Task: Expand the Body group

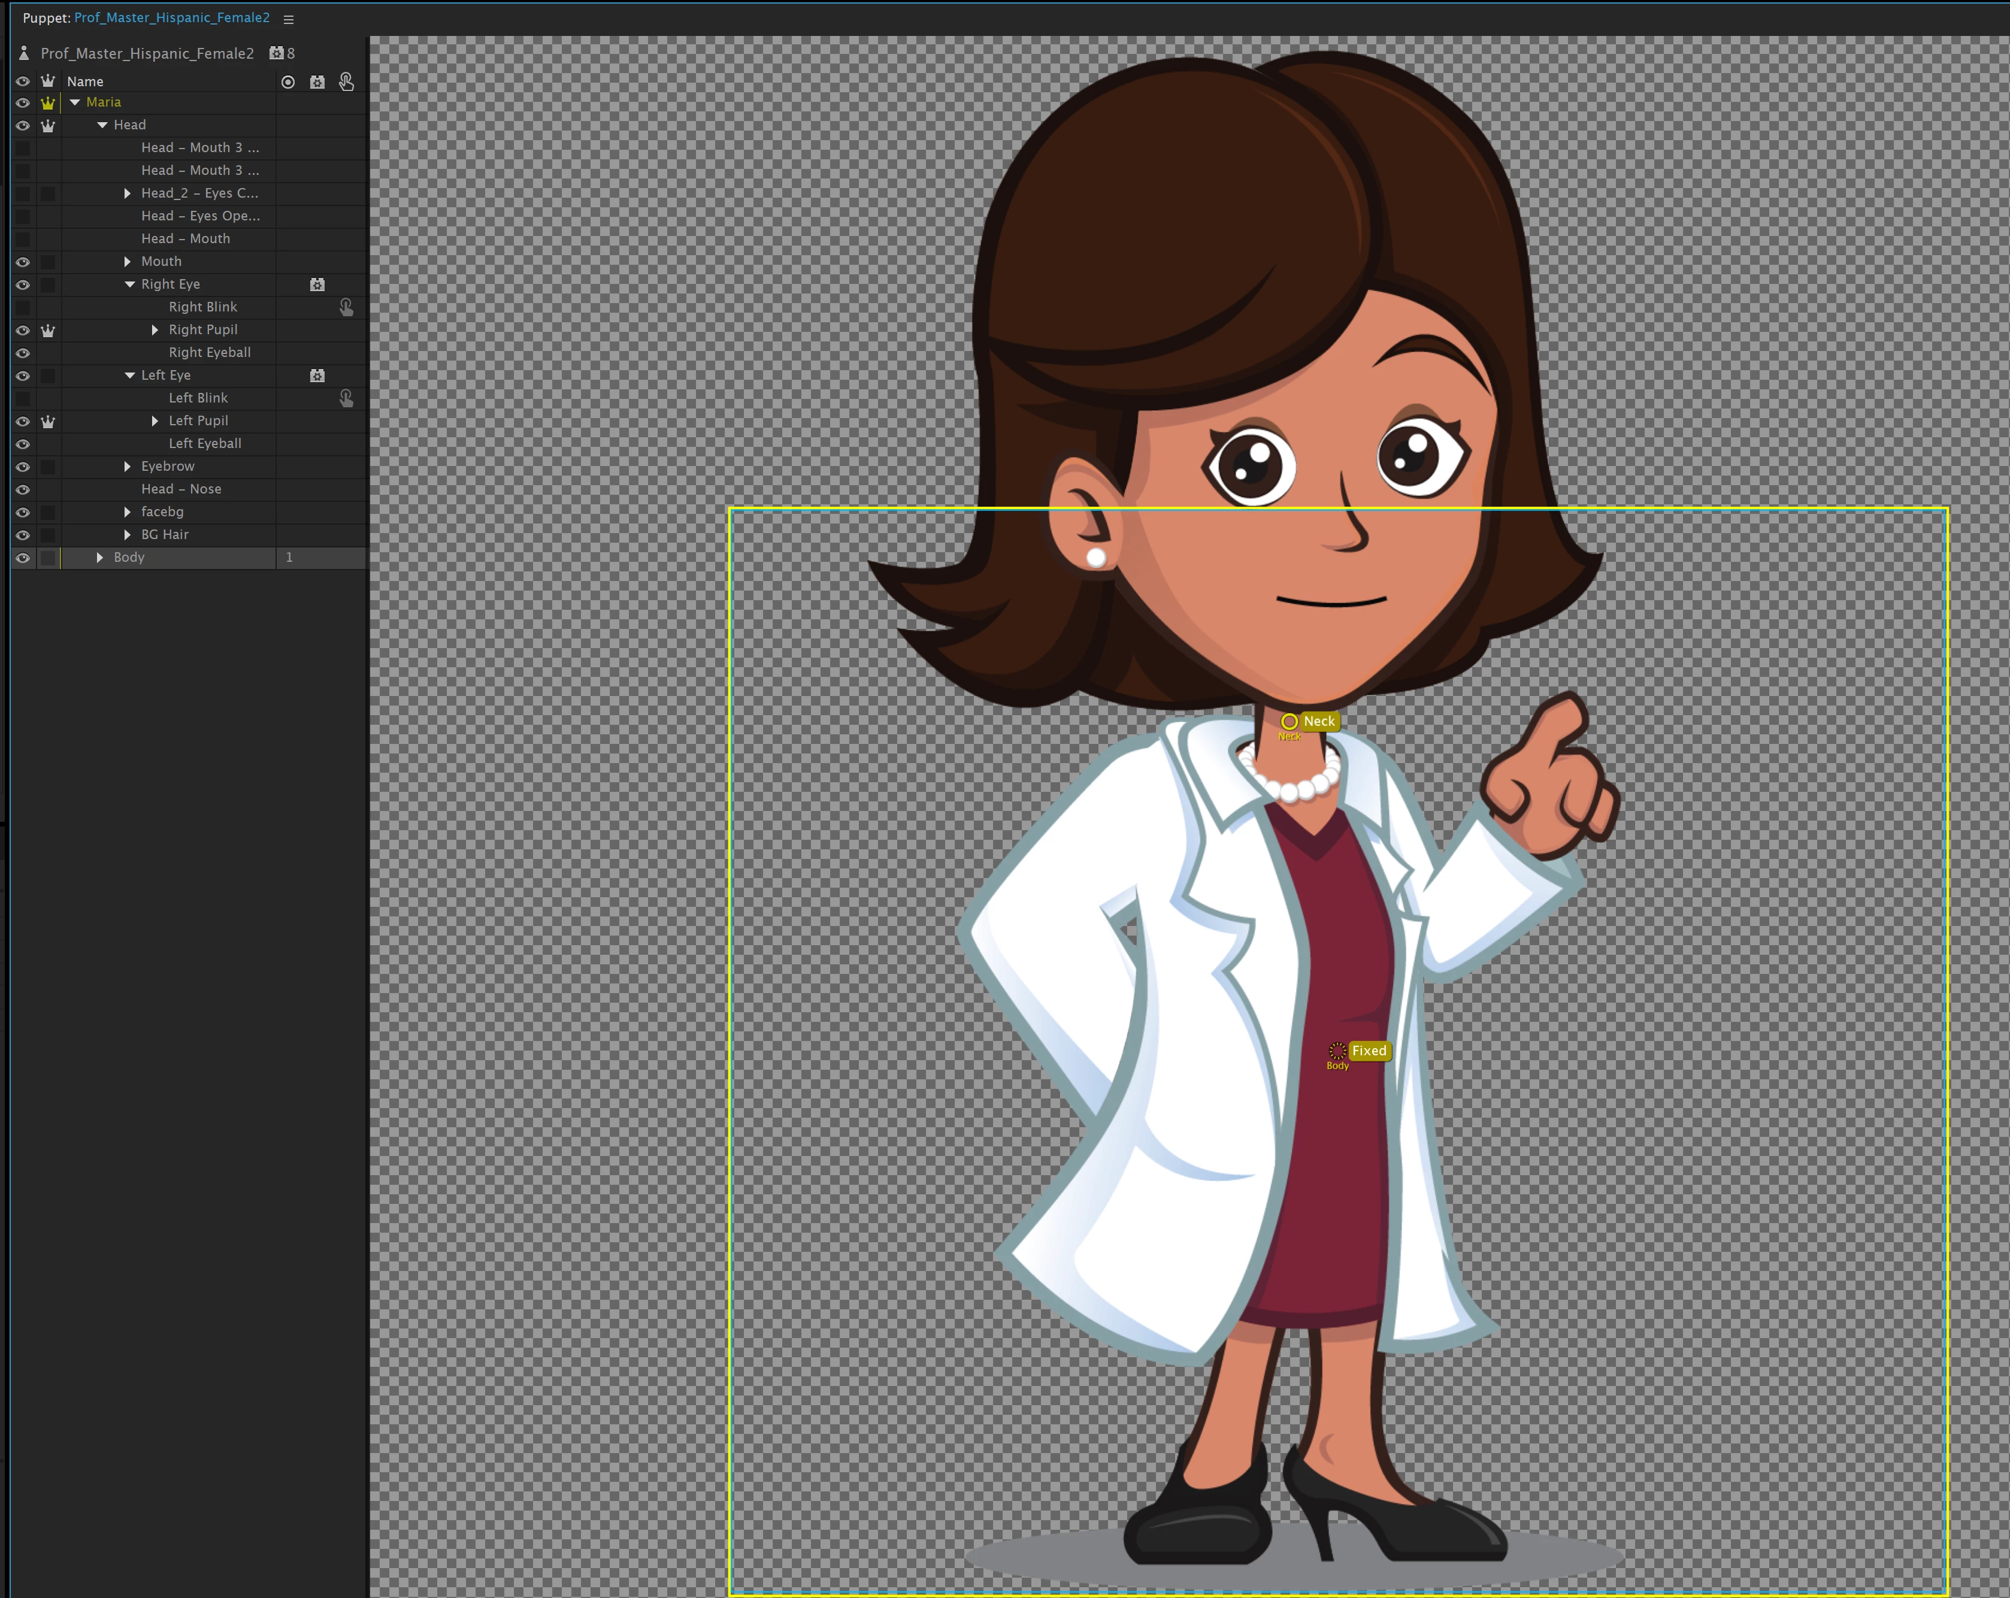Action: tap(100, 558)
